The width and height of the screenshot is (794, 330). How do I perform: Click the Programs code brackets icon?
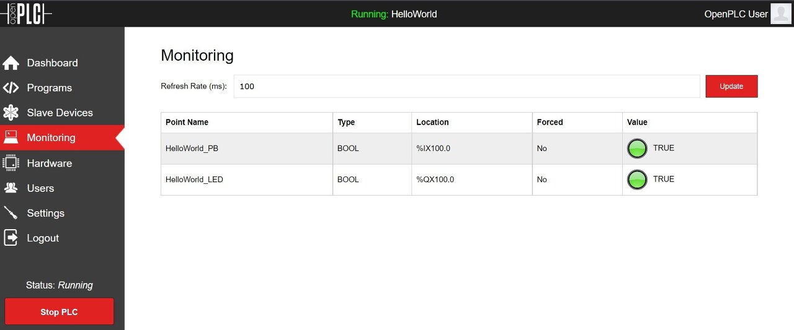coord(11,88)
